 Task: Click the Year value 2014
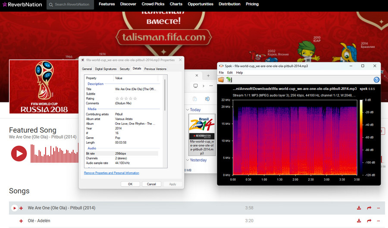coord(118,128)
